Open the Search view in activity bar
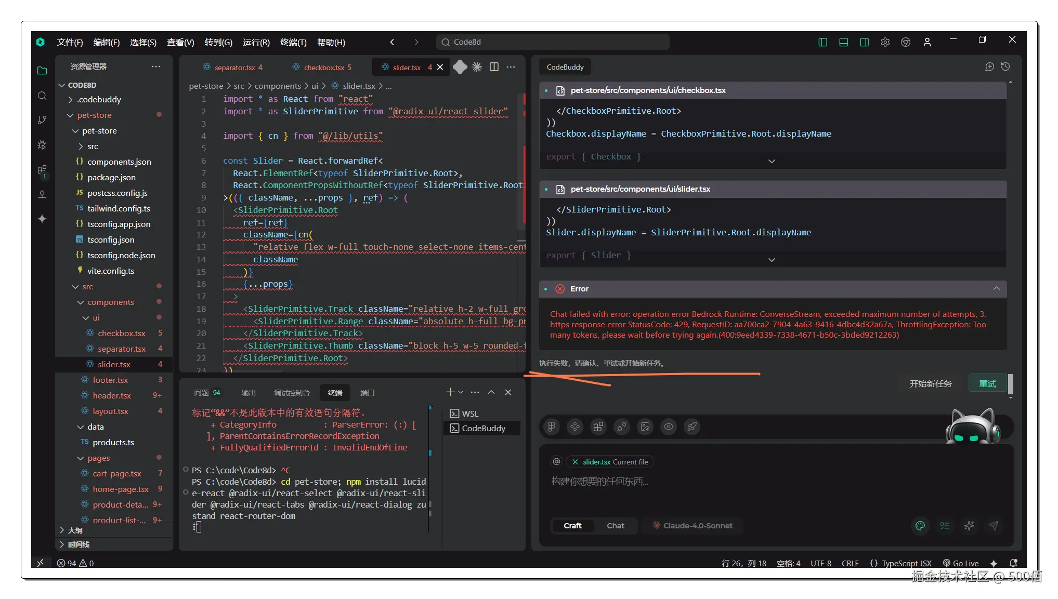Screen dimensions: 1058x599 coord(42,96)
